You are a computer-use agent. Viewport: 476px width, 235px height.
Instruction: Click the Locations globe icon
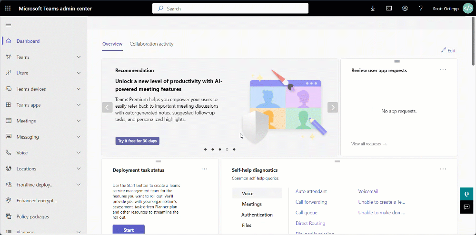pos(9,169)
